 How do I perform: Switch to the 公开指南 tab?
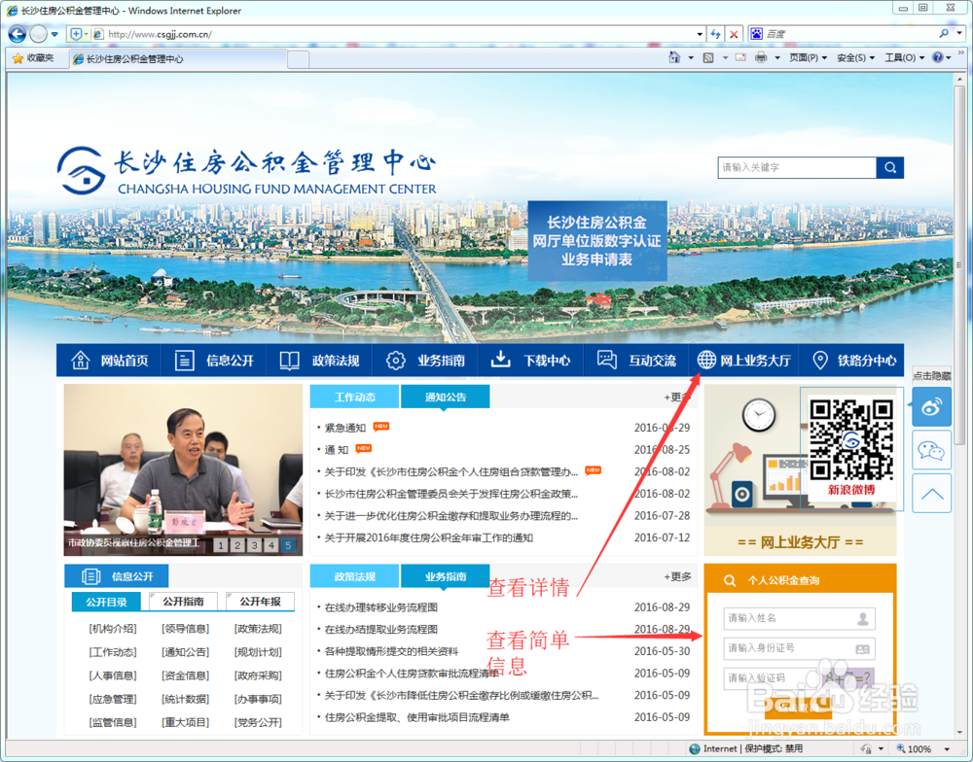coord(183,602)
